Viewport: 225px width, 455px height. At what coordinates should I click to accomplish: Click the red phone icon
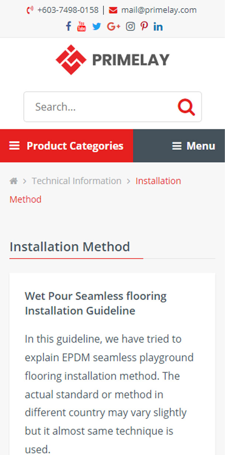tap(30, 10)
